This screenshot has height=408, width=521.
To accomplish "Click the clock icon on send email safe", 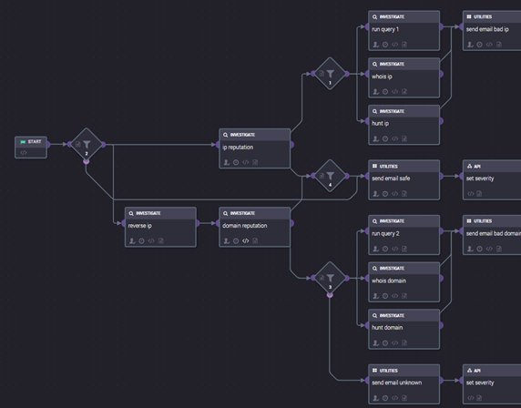I will tap(385, 194).
